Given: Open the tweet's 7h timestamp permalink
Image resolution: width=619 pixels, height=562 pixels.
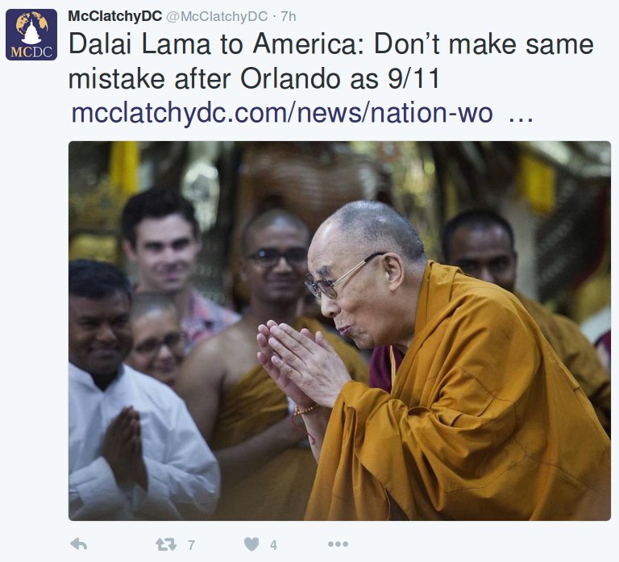Looking at the screenshot, I should pyautogui.click(x=289, y=17).
